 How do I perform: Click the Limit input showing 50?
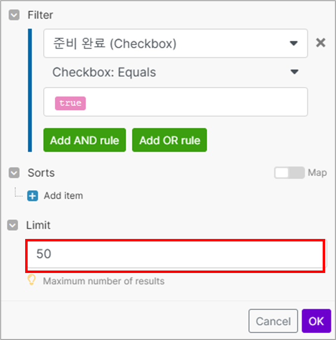(x=175, y=254)
